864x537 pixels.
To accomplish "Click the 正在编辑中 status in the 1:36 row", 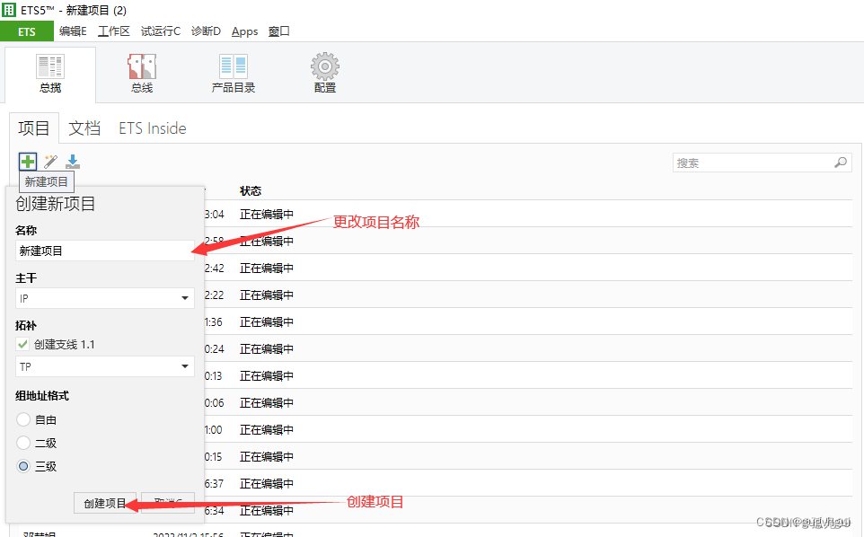I will [267, 322].
